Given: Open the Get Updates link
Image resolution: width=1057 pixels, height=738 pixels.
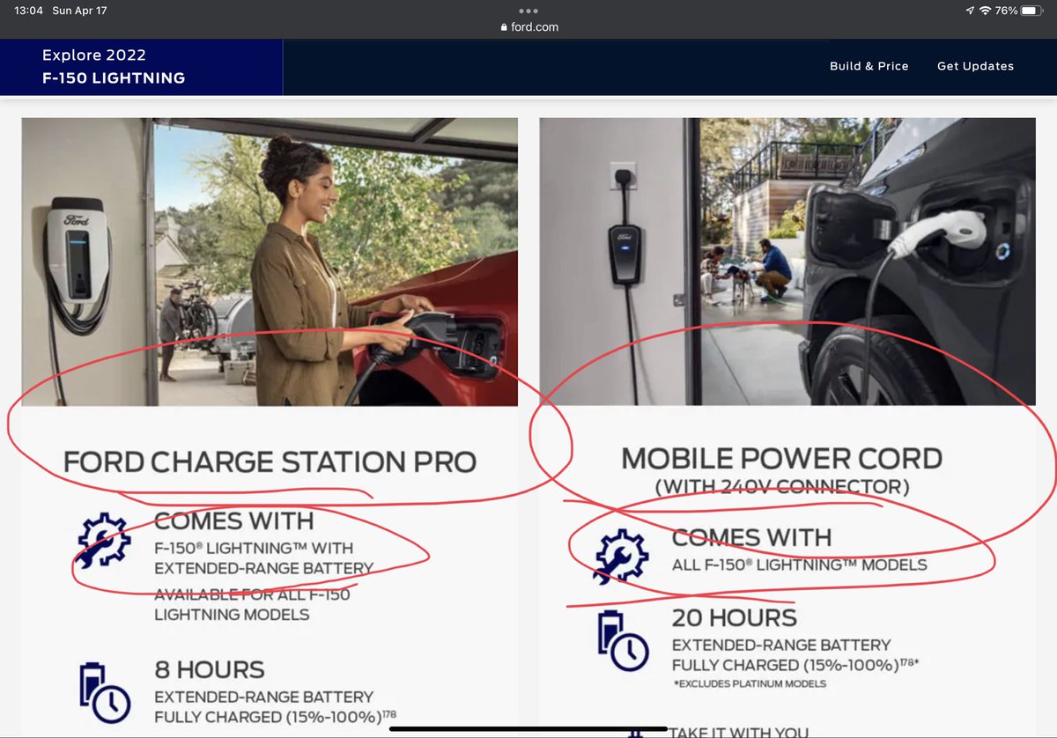Looking at the screenshot, I should [975, 66].
